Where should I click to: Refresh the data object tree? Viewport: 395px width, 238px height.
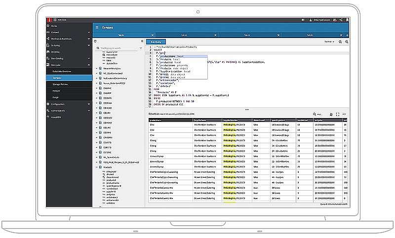[95, 41]
